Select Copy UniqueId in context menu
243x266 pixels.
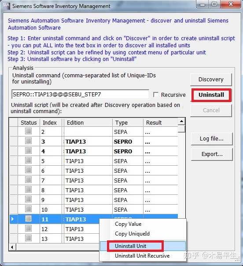(x=132, y=234)
